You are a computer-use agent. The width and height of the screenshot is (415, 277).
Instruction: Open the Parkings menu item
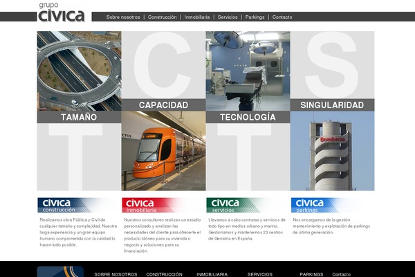pyautogui.click(x=255, y=17)
